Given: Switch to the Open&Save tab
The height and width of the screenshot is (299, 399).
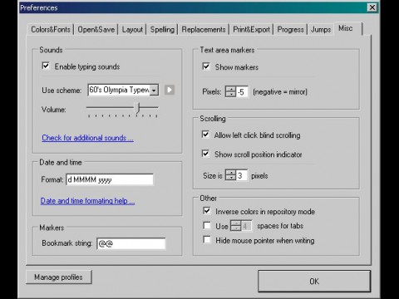Looking at the screenshot, I should pyautogui.click(x=96, y=29).
